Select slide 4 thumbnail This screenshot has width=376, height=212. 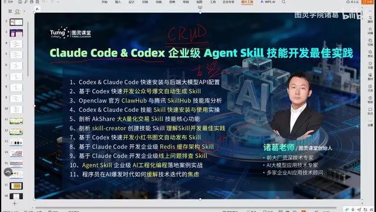pos(16,44)
